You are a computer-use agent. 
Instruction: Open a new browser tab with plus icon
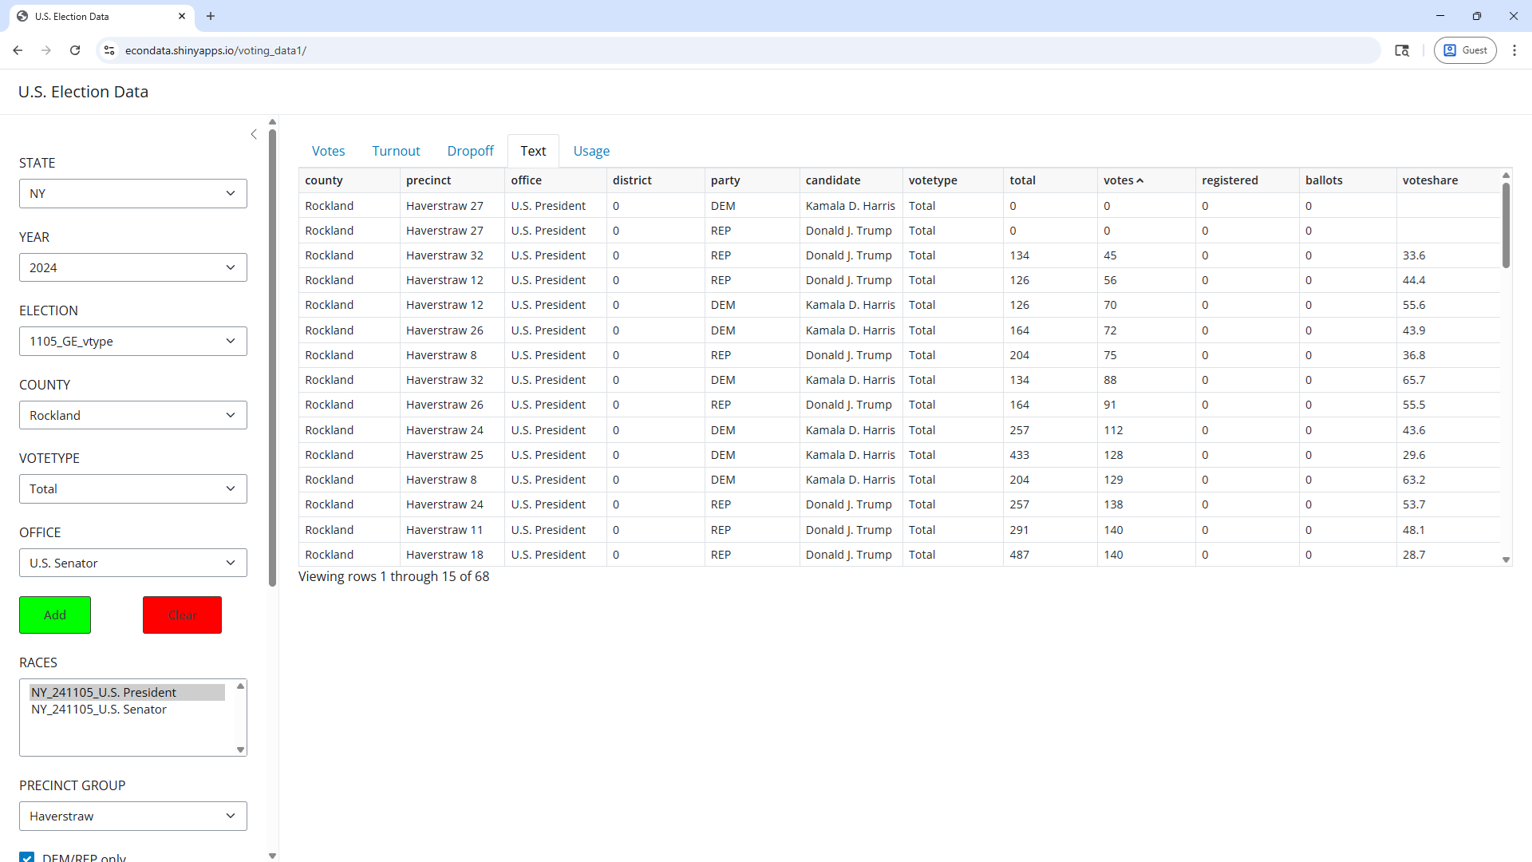point(211,16)
